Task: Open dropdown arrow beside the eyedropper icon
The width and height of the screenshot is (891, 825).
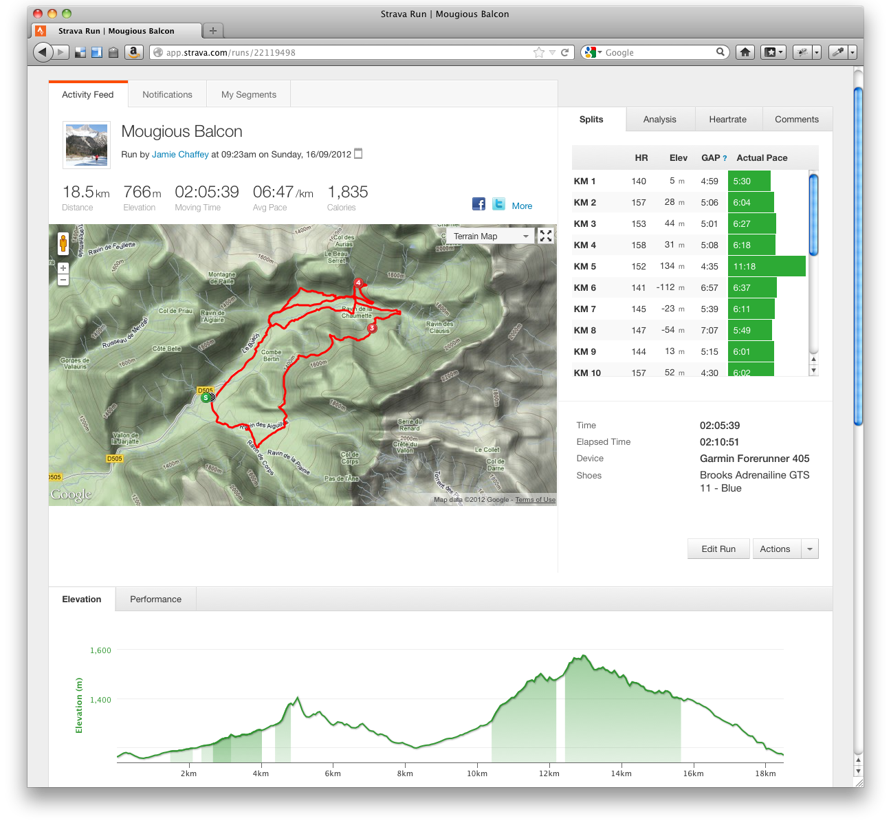Action: pyautogui.click(x=852, y=52)
